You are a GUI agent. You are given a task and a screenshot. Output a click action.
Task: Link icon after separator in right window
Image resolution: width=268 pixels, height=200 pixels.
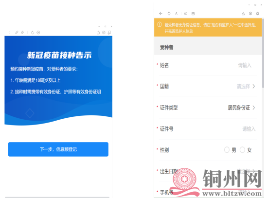pos(186,14)
